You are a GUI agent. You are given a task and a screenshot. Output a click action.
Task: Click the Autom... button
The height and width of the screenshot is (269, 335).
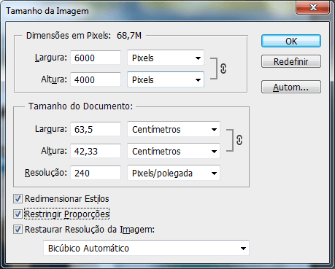(x=291, y=87)
